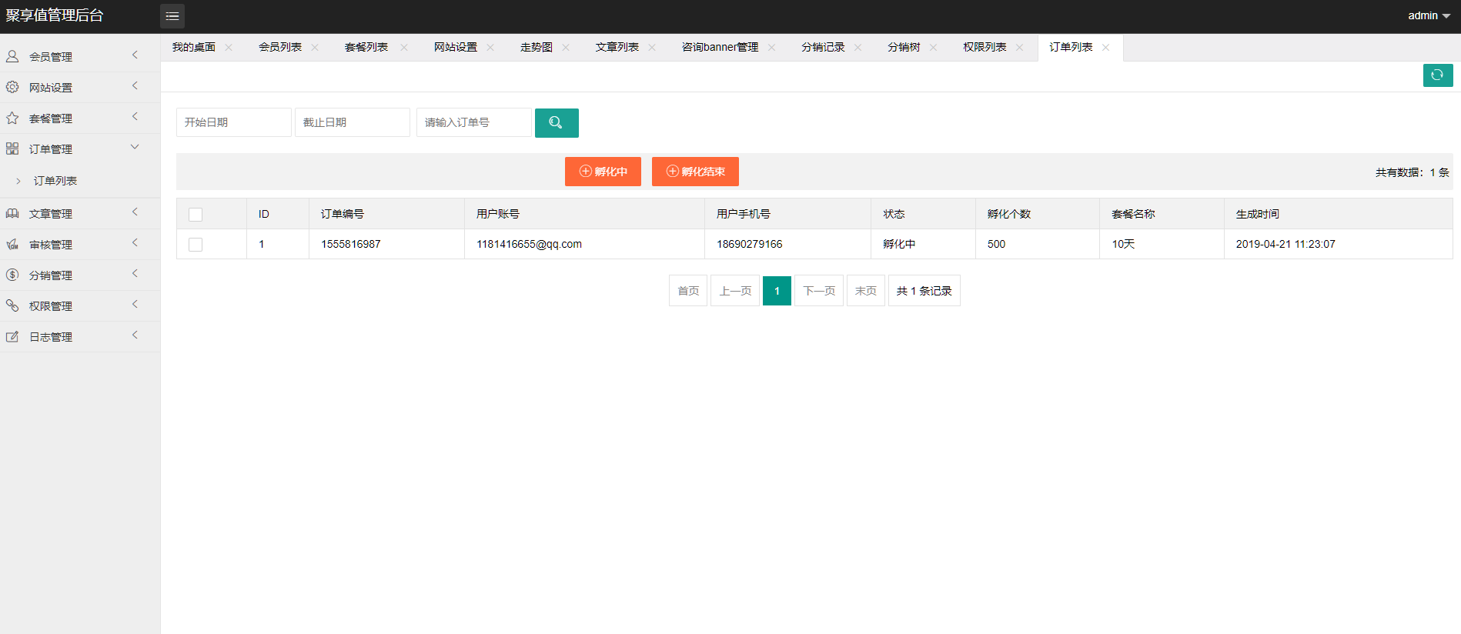Click the orange 孵化结束 button
The height and width of the screenshot is (634, 1461).
[x=695, y=172]
